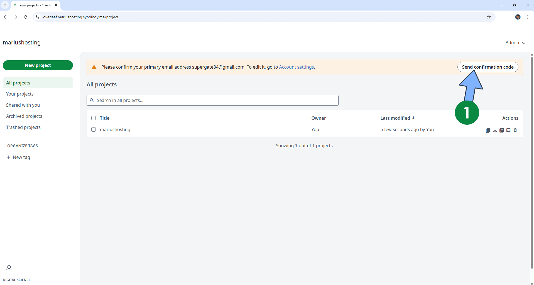
Task: Open Account settings link
Action: [296, 67]
